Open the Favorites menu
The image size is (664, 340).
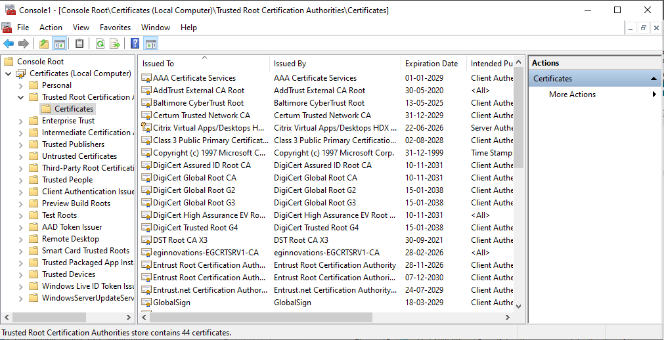115,28
